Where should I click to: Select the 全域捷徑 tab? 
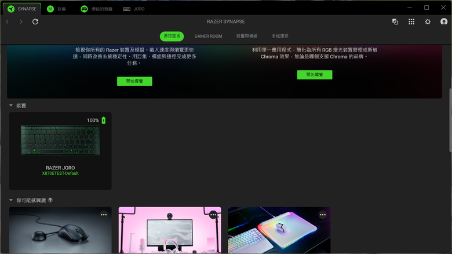pyautogui.click(x=280, y=36)
